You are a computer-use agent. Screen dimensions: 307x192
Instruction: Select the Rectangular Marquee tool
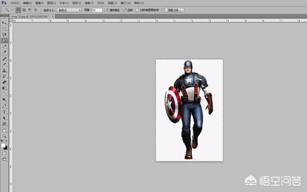[4, 29]
